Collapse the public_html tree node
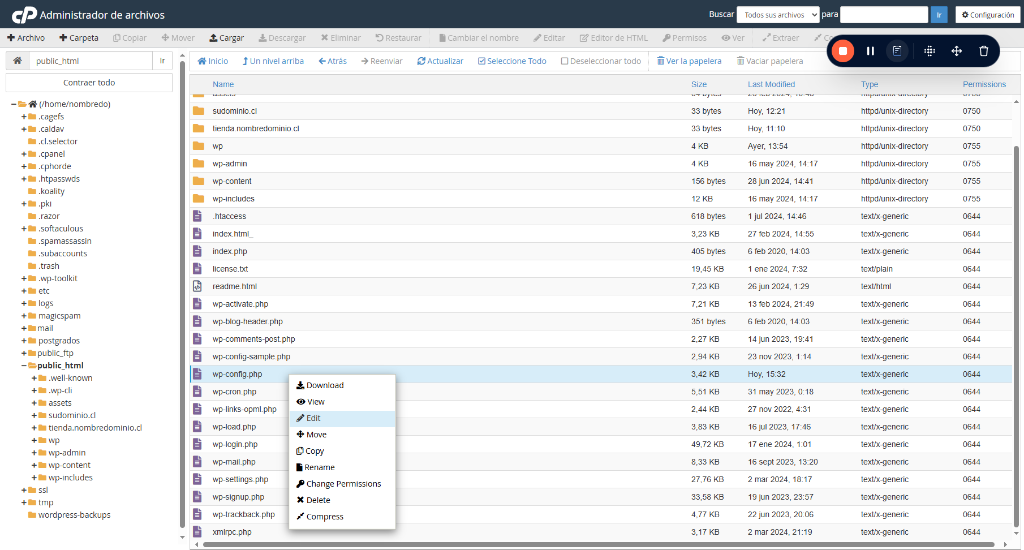The width and height of the screenshot is (1024, 550). tap(24, 366)
